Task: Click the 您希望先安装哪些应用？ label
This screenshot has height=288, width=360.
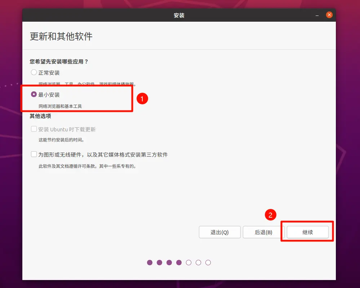Action: pyautogui.click(x=59, y=62)
